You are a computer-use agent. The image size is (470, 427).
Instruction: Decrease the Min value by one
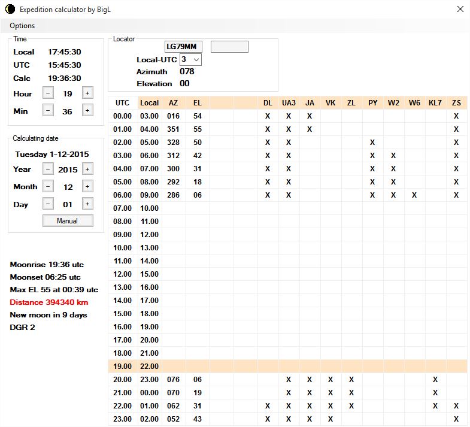click(x=48, y=110)
